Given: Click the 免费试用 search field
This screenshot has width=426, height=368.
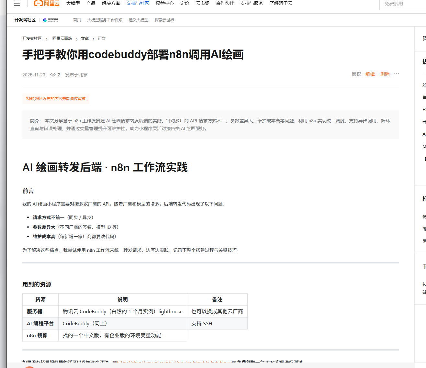Looking at the screenshot, I should [x=403, y=4].
